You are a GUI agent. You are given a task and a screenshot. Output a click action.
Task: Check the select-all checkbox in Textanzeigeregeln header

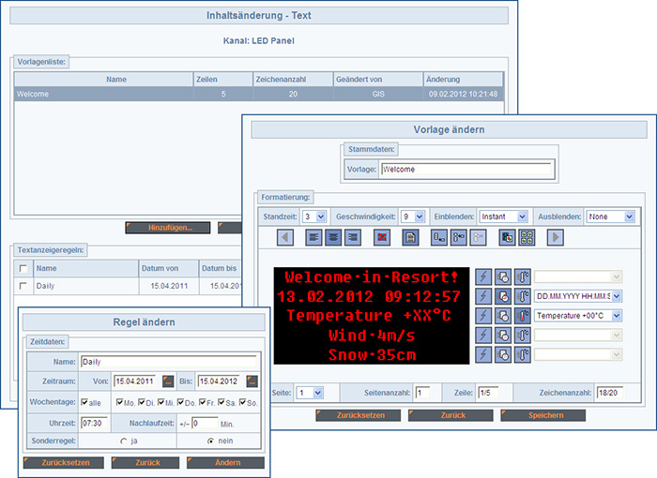coord(23,268)
